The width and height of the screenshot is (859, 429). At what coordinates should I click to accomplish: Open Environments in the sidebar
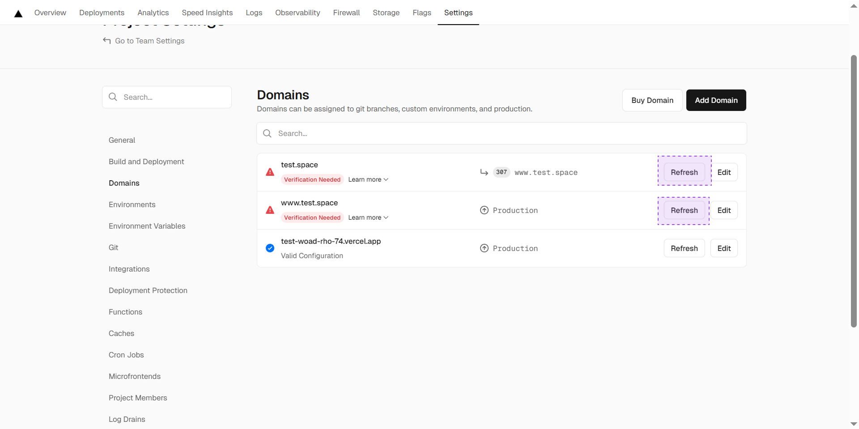tap(132, 204)
